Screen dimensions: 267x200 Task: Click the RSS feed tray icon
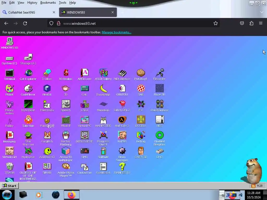pos(253,186)
